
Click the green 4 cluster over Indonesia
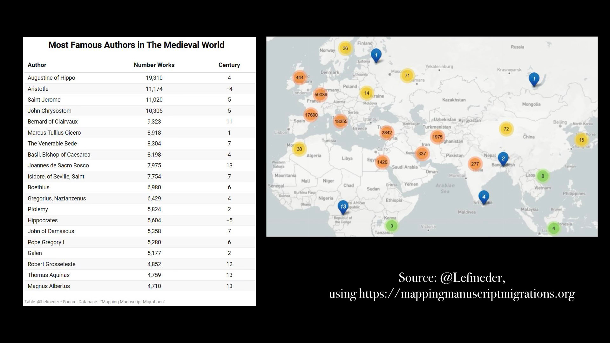(553, 228)
